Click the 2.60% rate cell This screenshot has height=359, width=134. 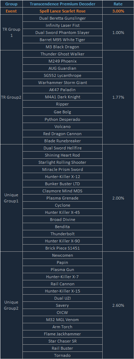(x=118, y=305)
